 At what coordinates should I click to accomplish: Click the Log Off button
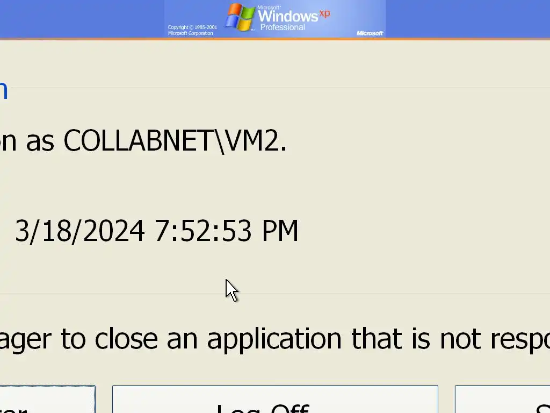pyautogui.click(x=275, y=400)
